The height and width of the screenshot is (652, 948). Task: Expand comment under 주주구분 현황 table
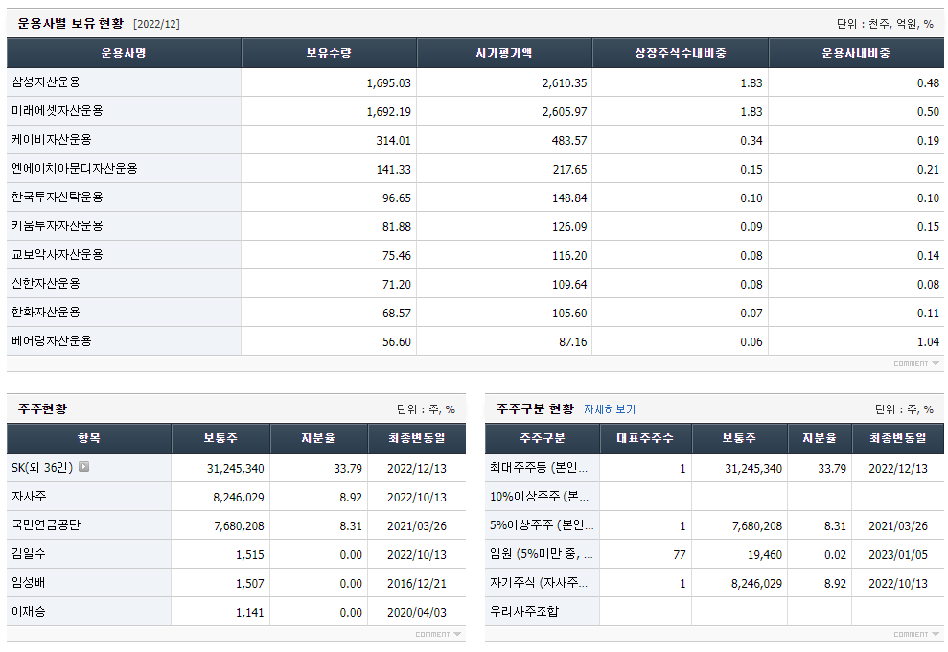916,634
